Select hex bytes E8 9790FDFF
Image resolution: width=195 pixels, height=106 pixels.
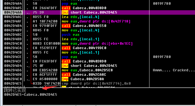tap(45, 26)
